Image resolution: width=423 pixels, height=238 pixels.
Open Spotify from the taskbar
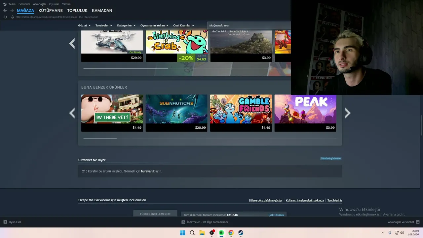pos(221,233)
